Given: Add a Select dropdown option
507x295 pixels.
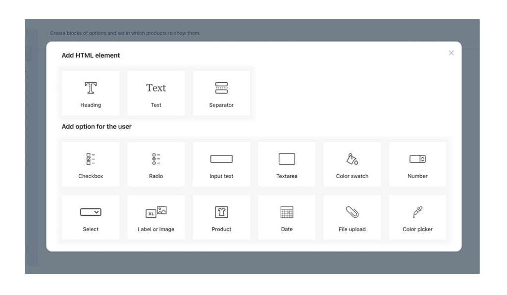Looking at the screenshot, I should (x=91, y=217).
